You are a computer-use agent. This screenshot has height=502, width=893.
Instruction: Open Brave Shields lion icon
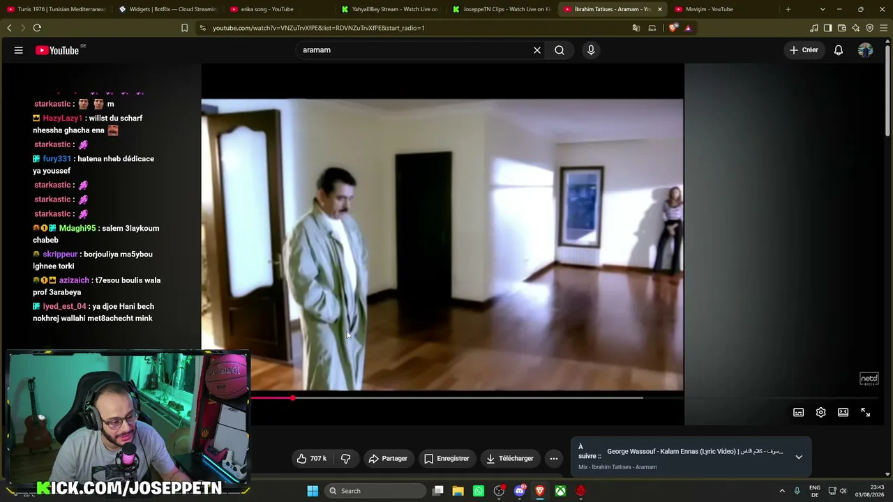(673, 28)
